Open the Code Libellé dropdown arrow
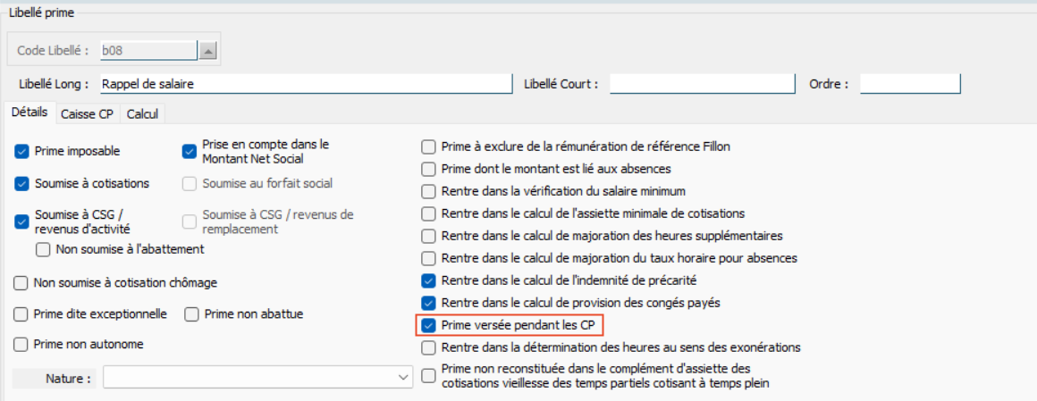Screen dimensions: 1037x401 tap(207, 51)
